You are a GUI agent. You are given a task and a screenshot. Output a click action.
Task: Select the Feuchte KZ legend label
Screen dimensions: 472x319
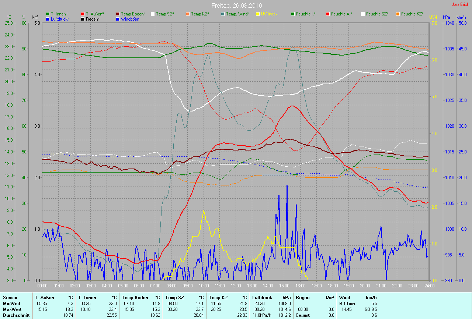412,14
